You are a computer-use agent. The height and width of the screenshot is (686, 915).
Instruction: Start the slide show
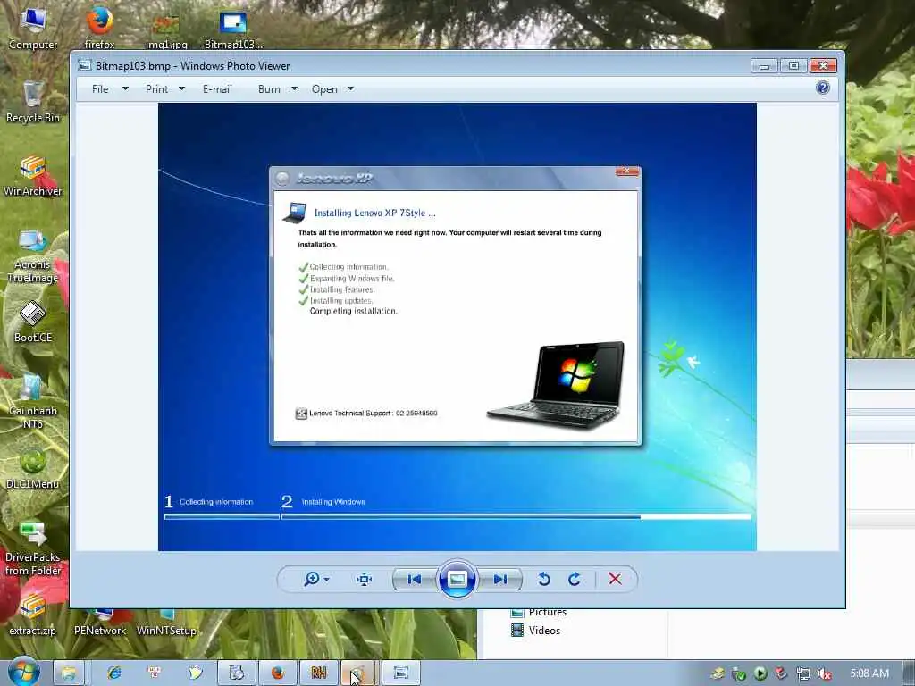click(457, 579)
